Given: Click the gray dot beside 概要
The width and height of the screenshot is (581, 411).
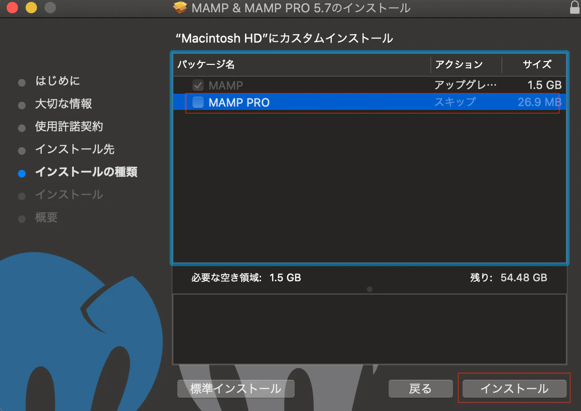Looking at the screenshot, I should tap(22, 218).
